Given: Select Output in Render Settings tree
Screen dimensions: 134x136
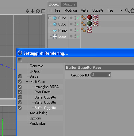Looking at the screenshot, I should coord(35,71).
